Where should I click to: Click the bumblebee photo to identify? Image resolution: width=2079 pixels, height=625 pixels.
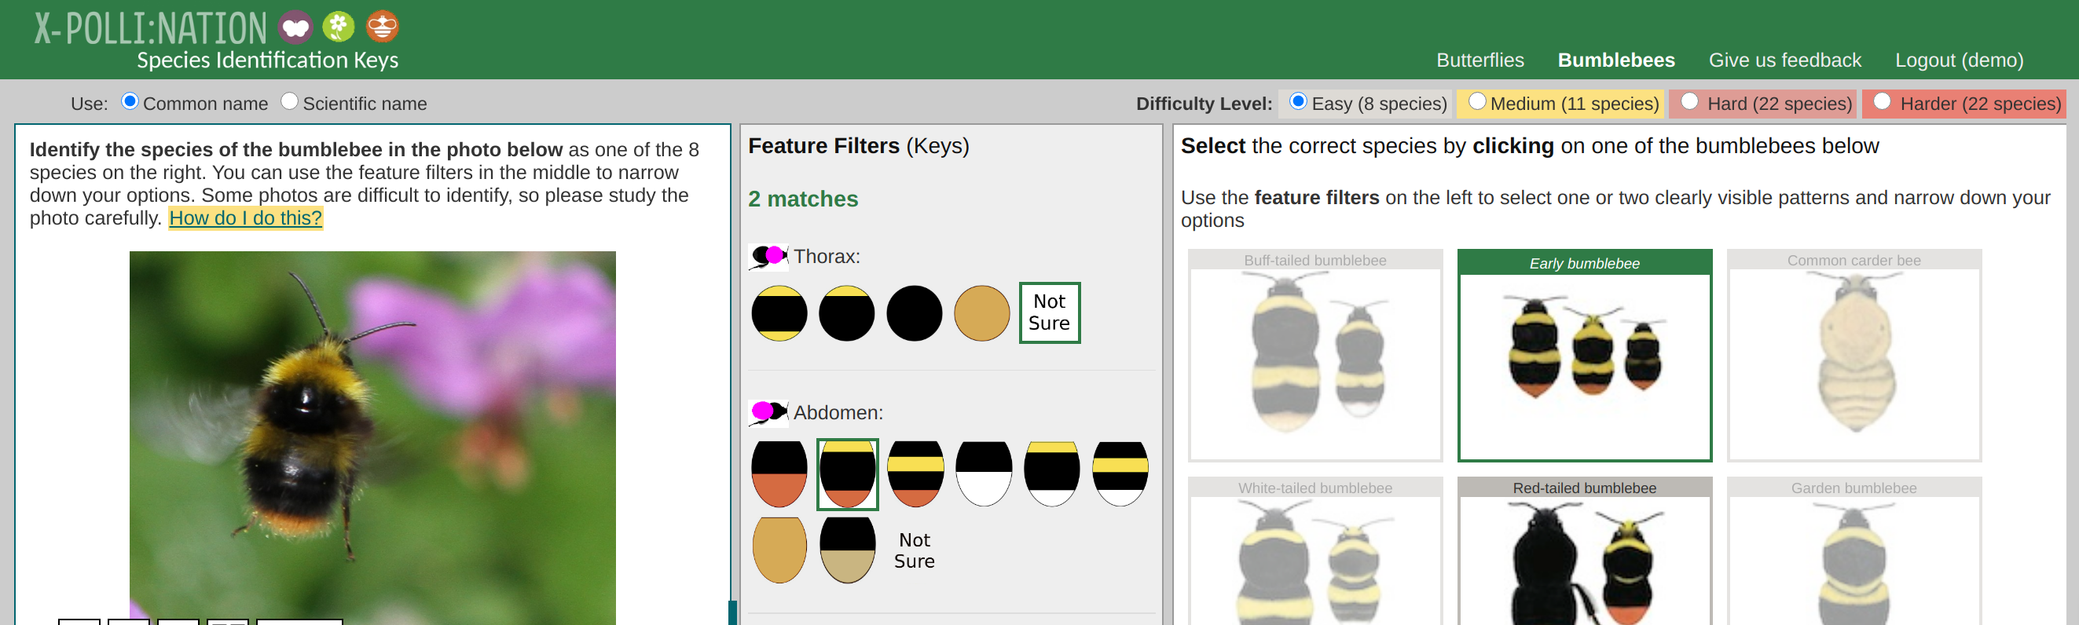point(372,438)
